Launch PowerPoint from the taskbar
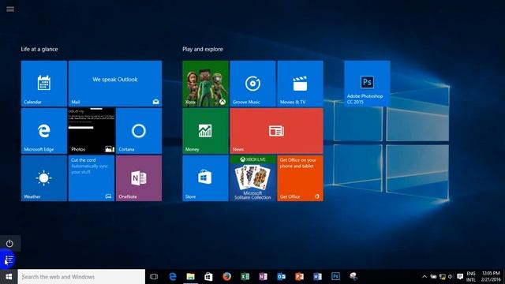 [x=299, y=277]
